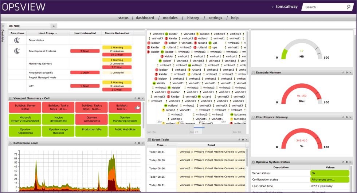Click the Viewport Summary grid icon

click(x=11, y=98)
